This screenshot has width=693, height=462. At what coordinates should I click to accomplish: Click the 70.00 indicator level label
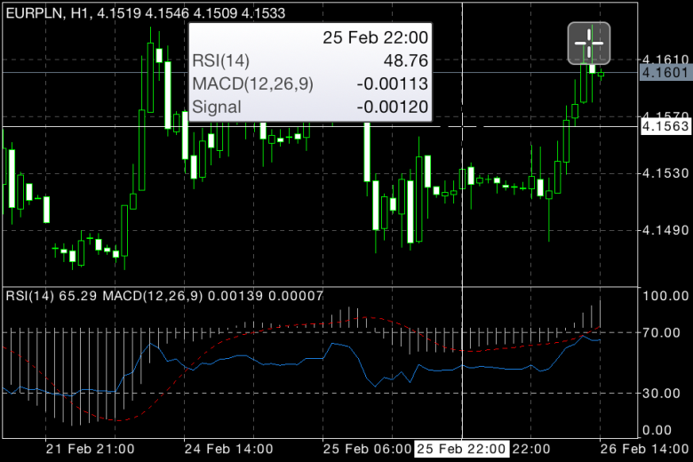[x=662, y=332]
